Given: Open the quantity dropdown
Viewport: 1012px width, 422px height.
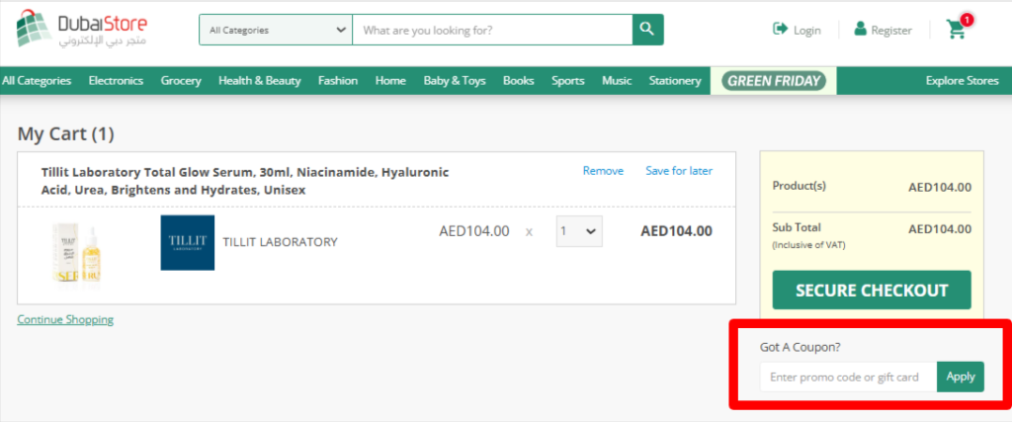Looking at the screenshot, I should (x=578, y=231).
